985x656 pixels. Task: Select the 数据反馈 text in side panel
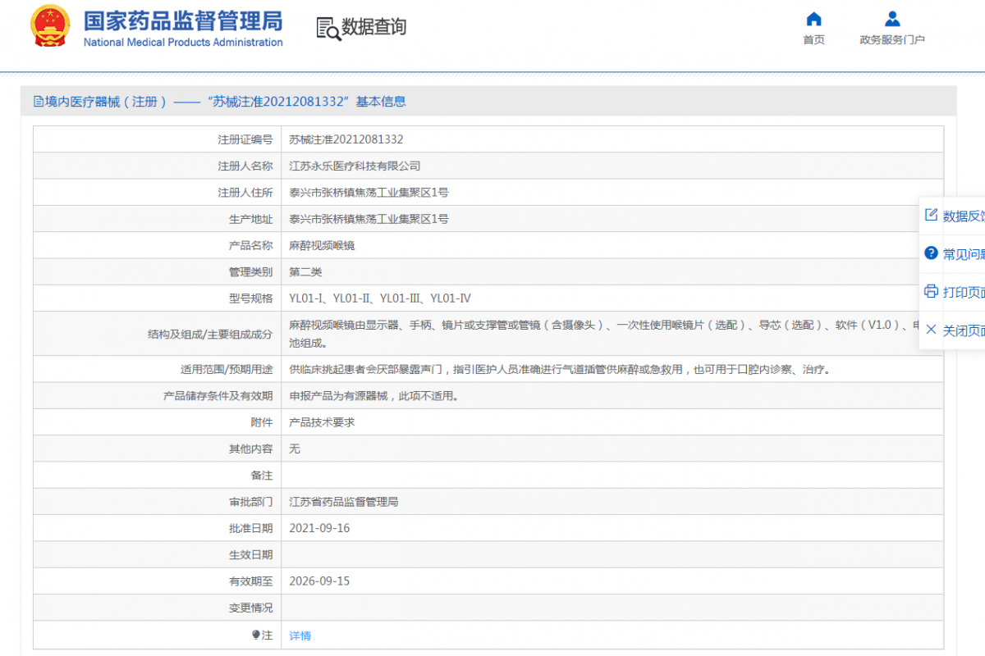pyautogui.click(x=964, y=216)
